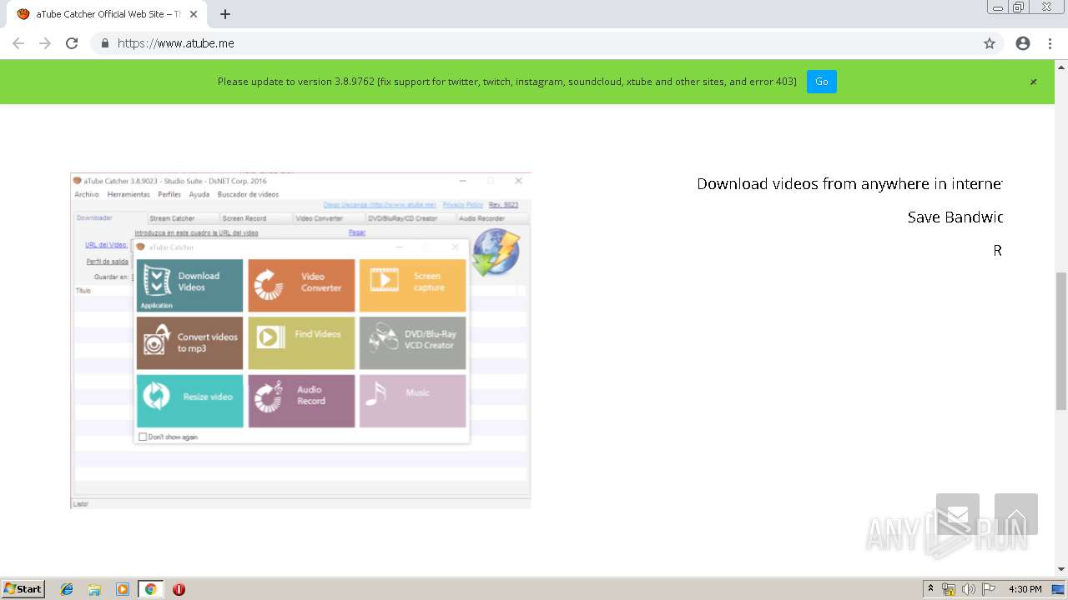This screenshot has width=1068, height=600.
Task: Open the volume speaker tray icon
Action: [969, 589]
